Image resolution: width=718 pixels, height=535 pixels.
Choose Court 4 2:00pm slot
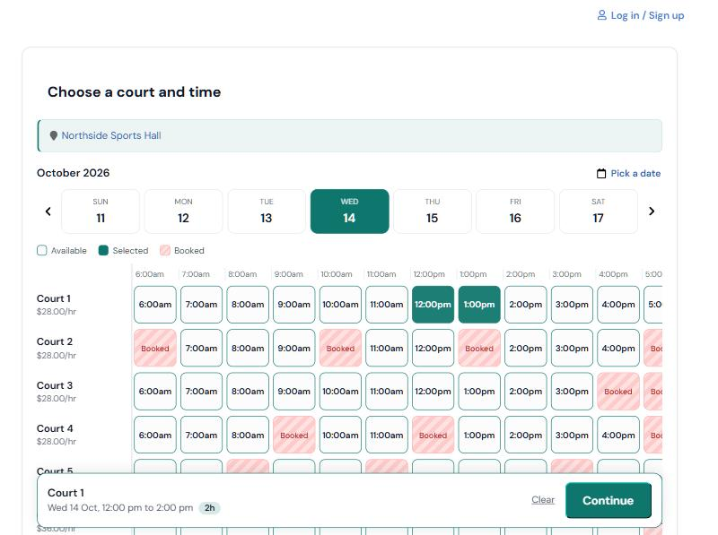click(526, 435)
